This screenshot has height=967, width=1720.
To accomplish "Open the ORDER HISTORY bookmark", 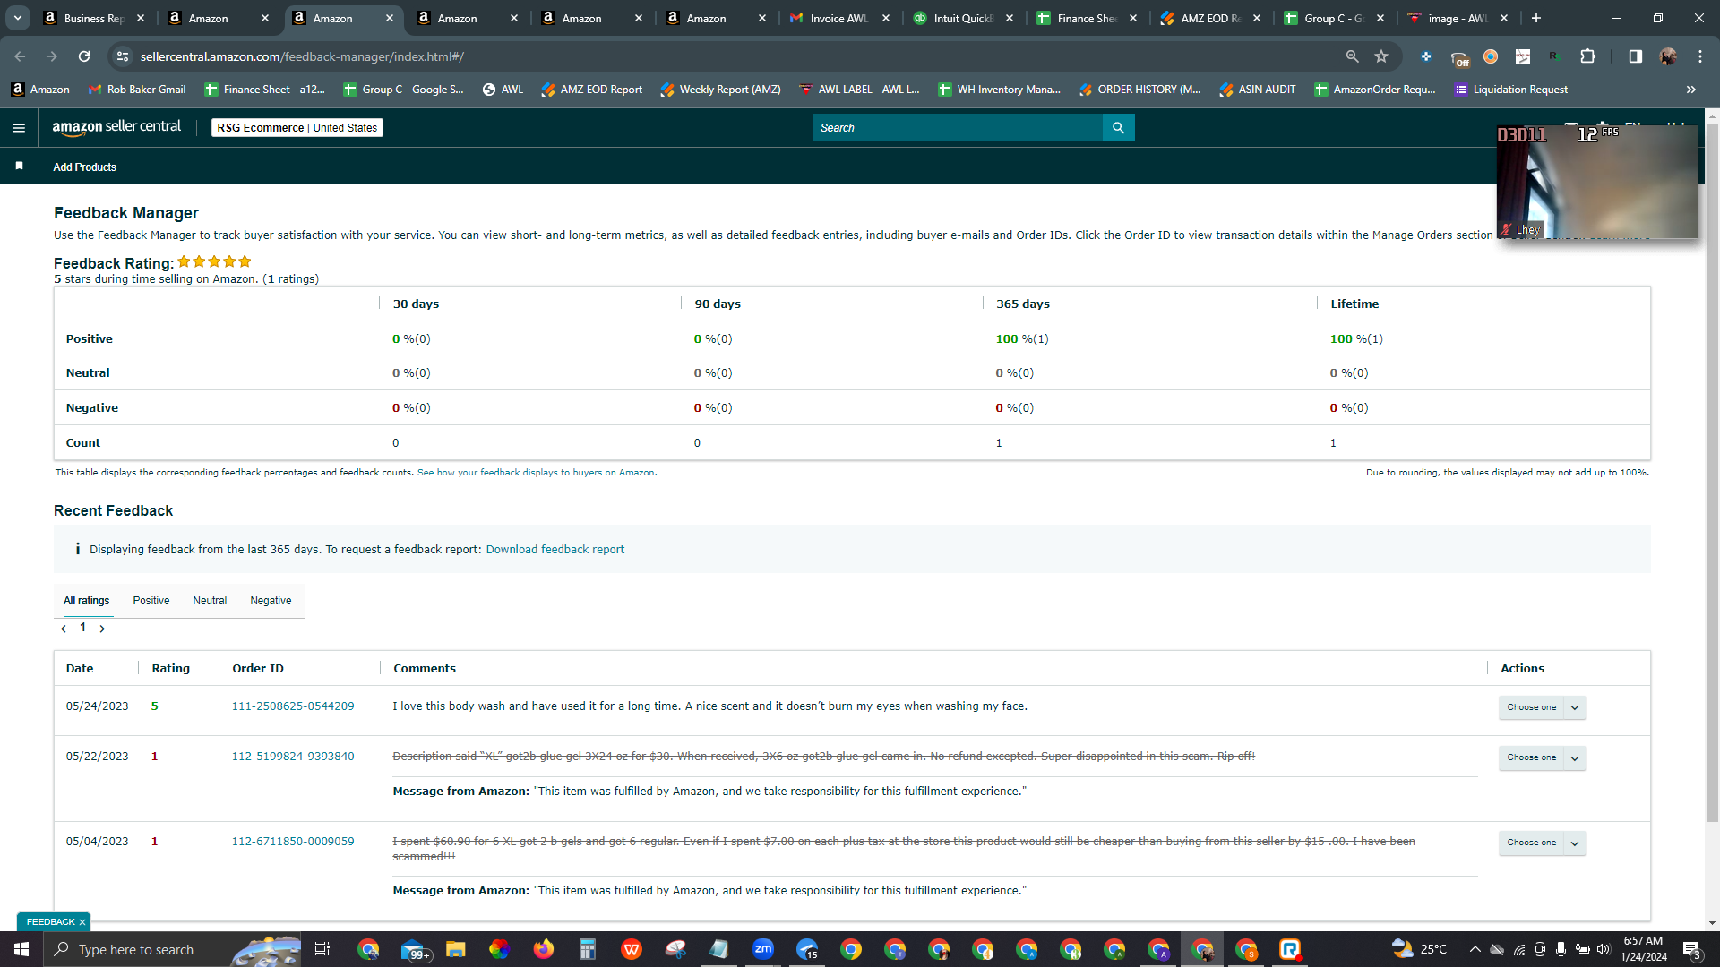I will coord(1139,90).
